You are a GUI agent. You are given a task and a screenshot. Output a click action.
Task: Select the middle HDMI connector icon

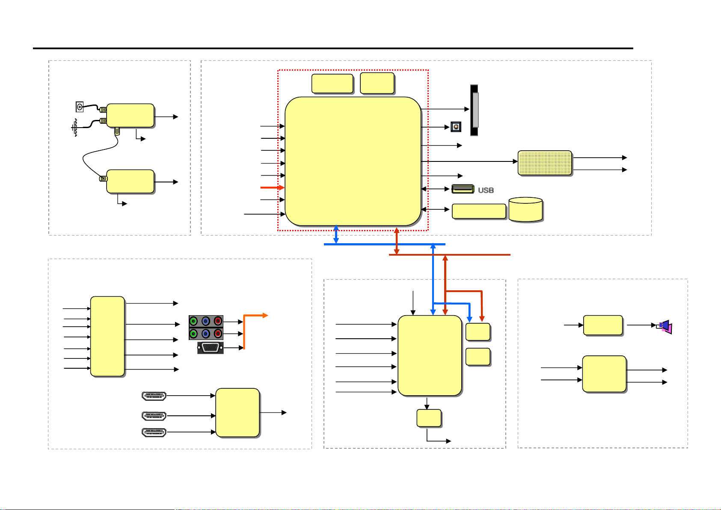click(x=154, y=415)
